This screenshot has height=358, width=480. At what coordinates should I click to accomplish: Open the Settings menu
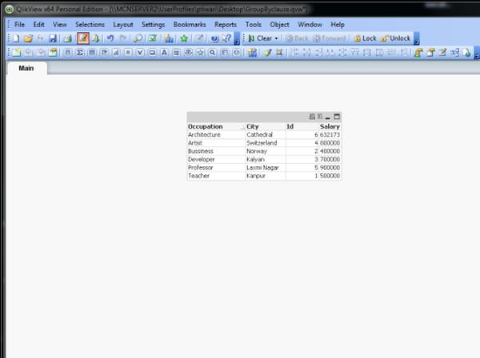pos(153,25)
